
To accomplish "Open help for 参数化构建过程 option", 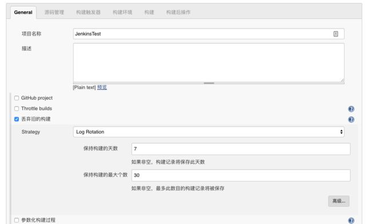I will pyautogui.click(x=351, y=221).
